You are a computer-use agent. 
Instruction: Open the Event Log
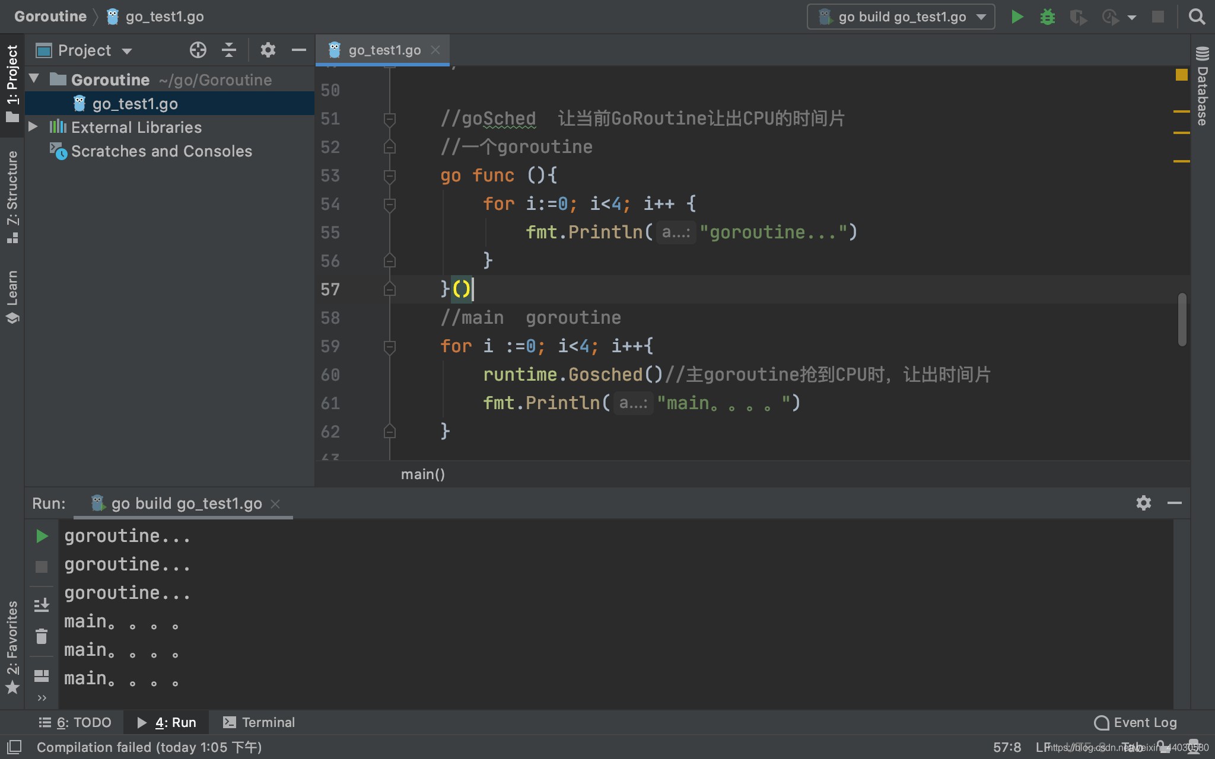1136,722
